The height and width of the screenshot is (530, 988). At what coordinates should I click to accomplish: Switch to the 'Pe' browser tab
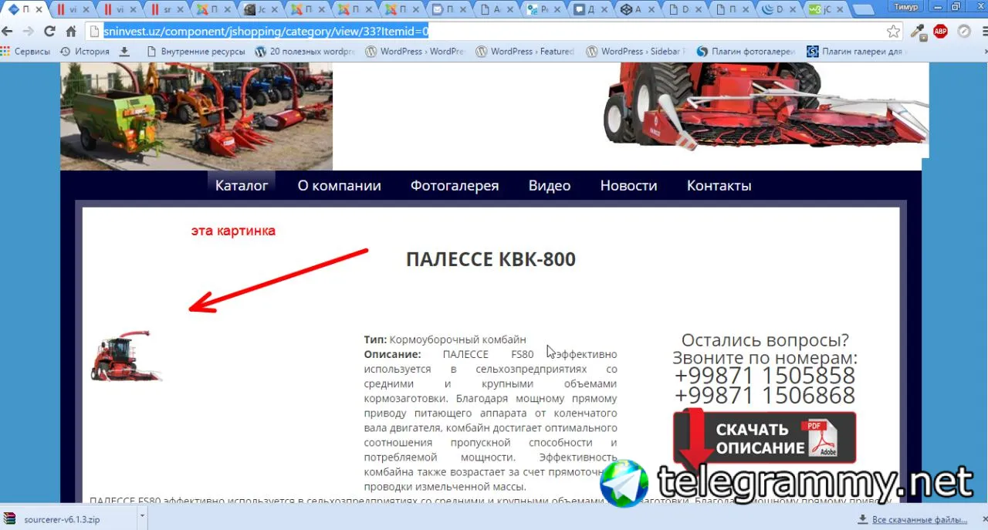coord(544,10)
